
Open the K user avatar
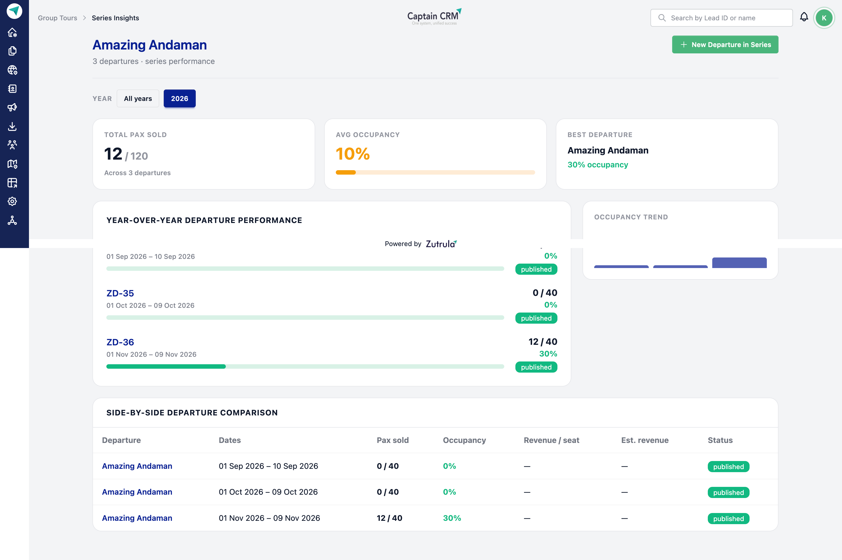tap(824, 18)
